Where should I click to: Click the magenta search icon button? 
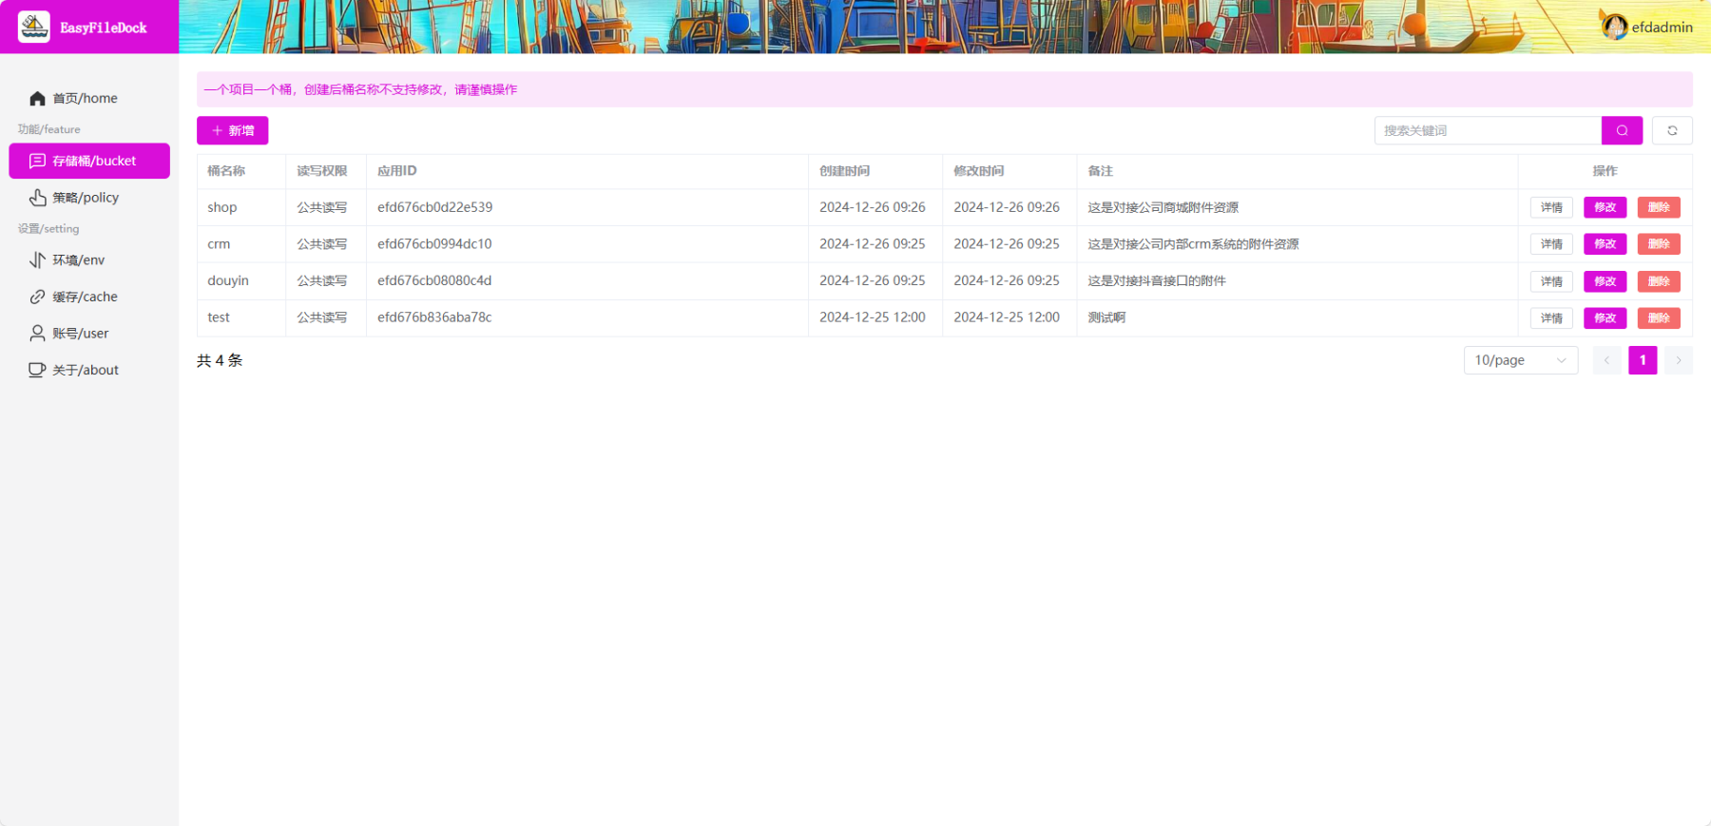[1622, 130]
